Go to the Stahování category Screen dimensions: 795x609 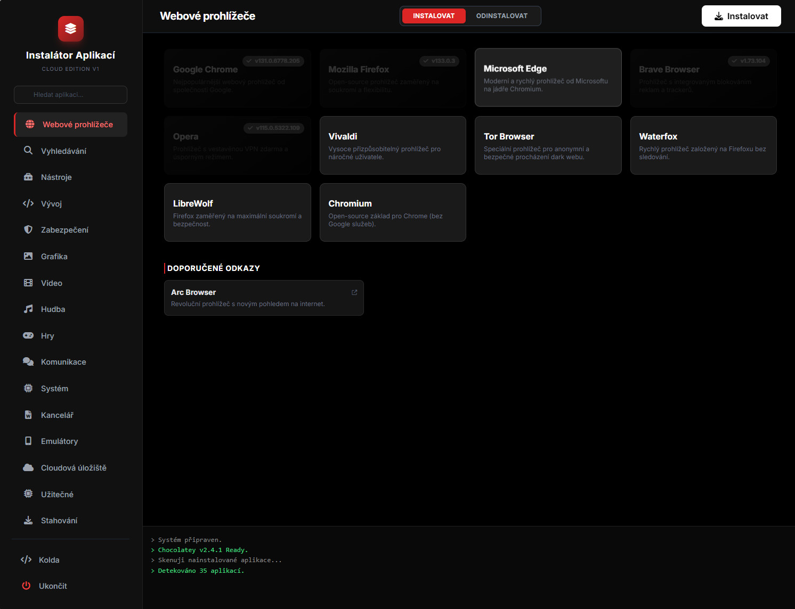[x=70, y=521]
